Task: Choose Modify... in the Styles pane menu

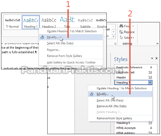Action: [x=120, y=94]
